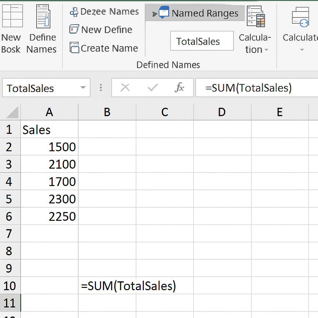Select row 5 header
Screen dimensions: 318x318
(10, 199)
